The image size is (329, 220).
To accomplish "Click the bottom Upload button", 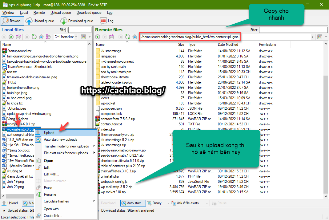I will 10,203.
